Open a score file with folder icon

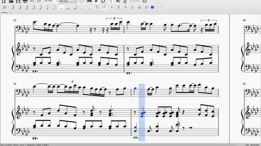[11, 1]
